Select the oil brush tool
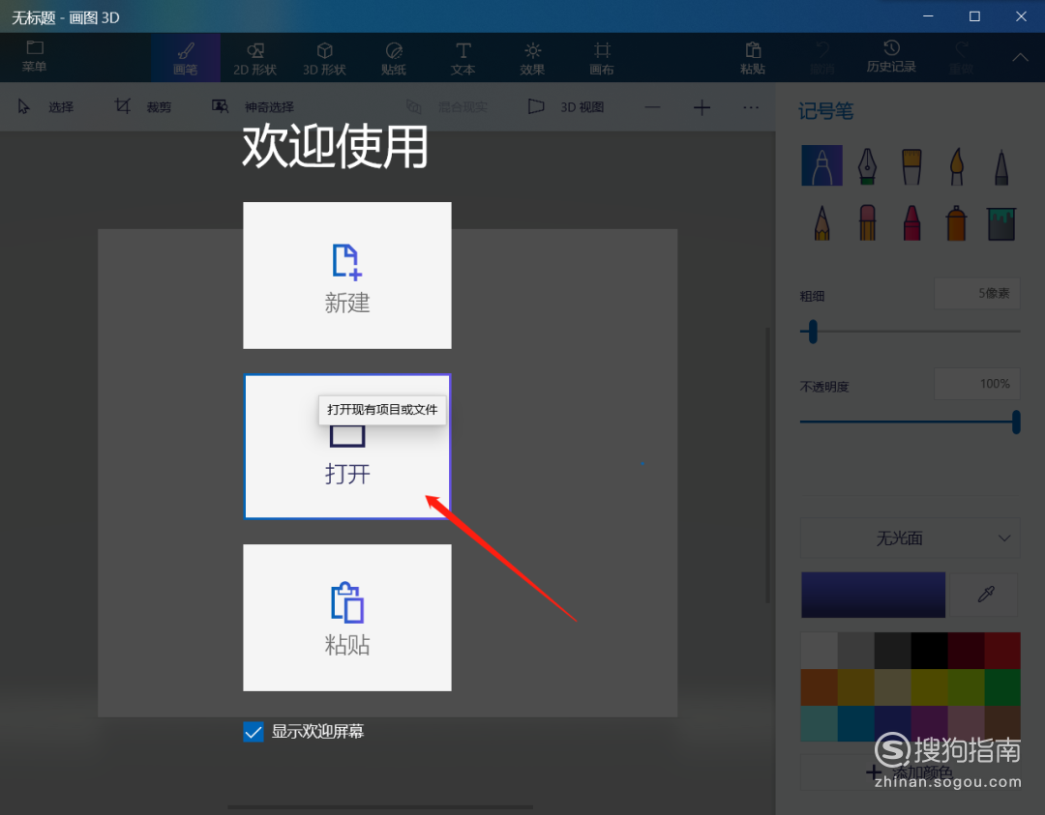 (911, 165)
